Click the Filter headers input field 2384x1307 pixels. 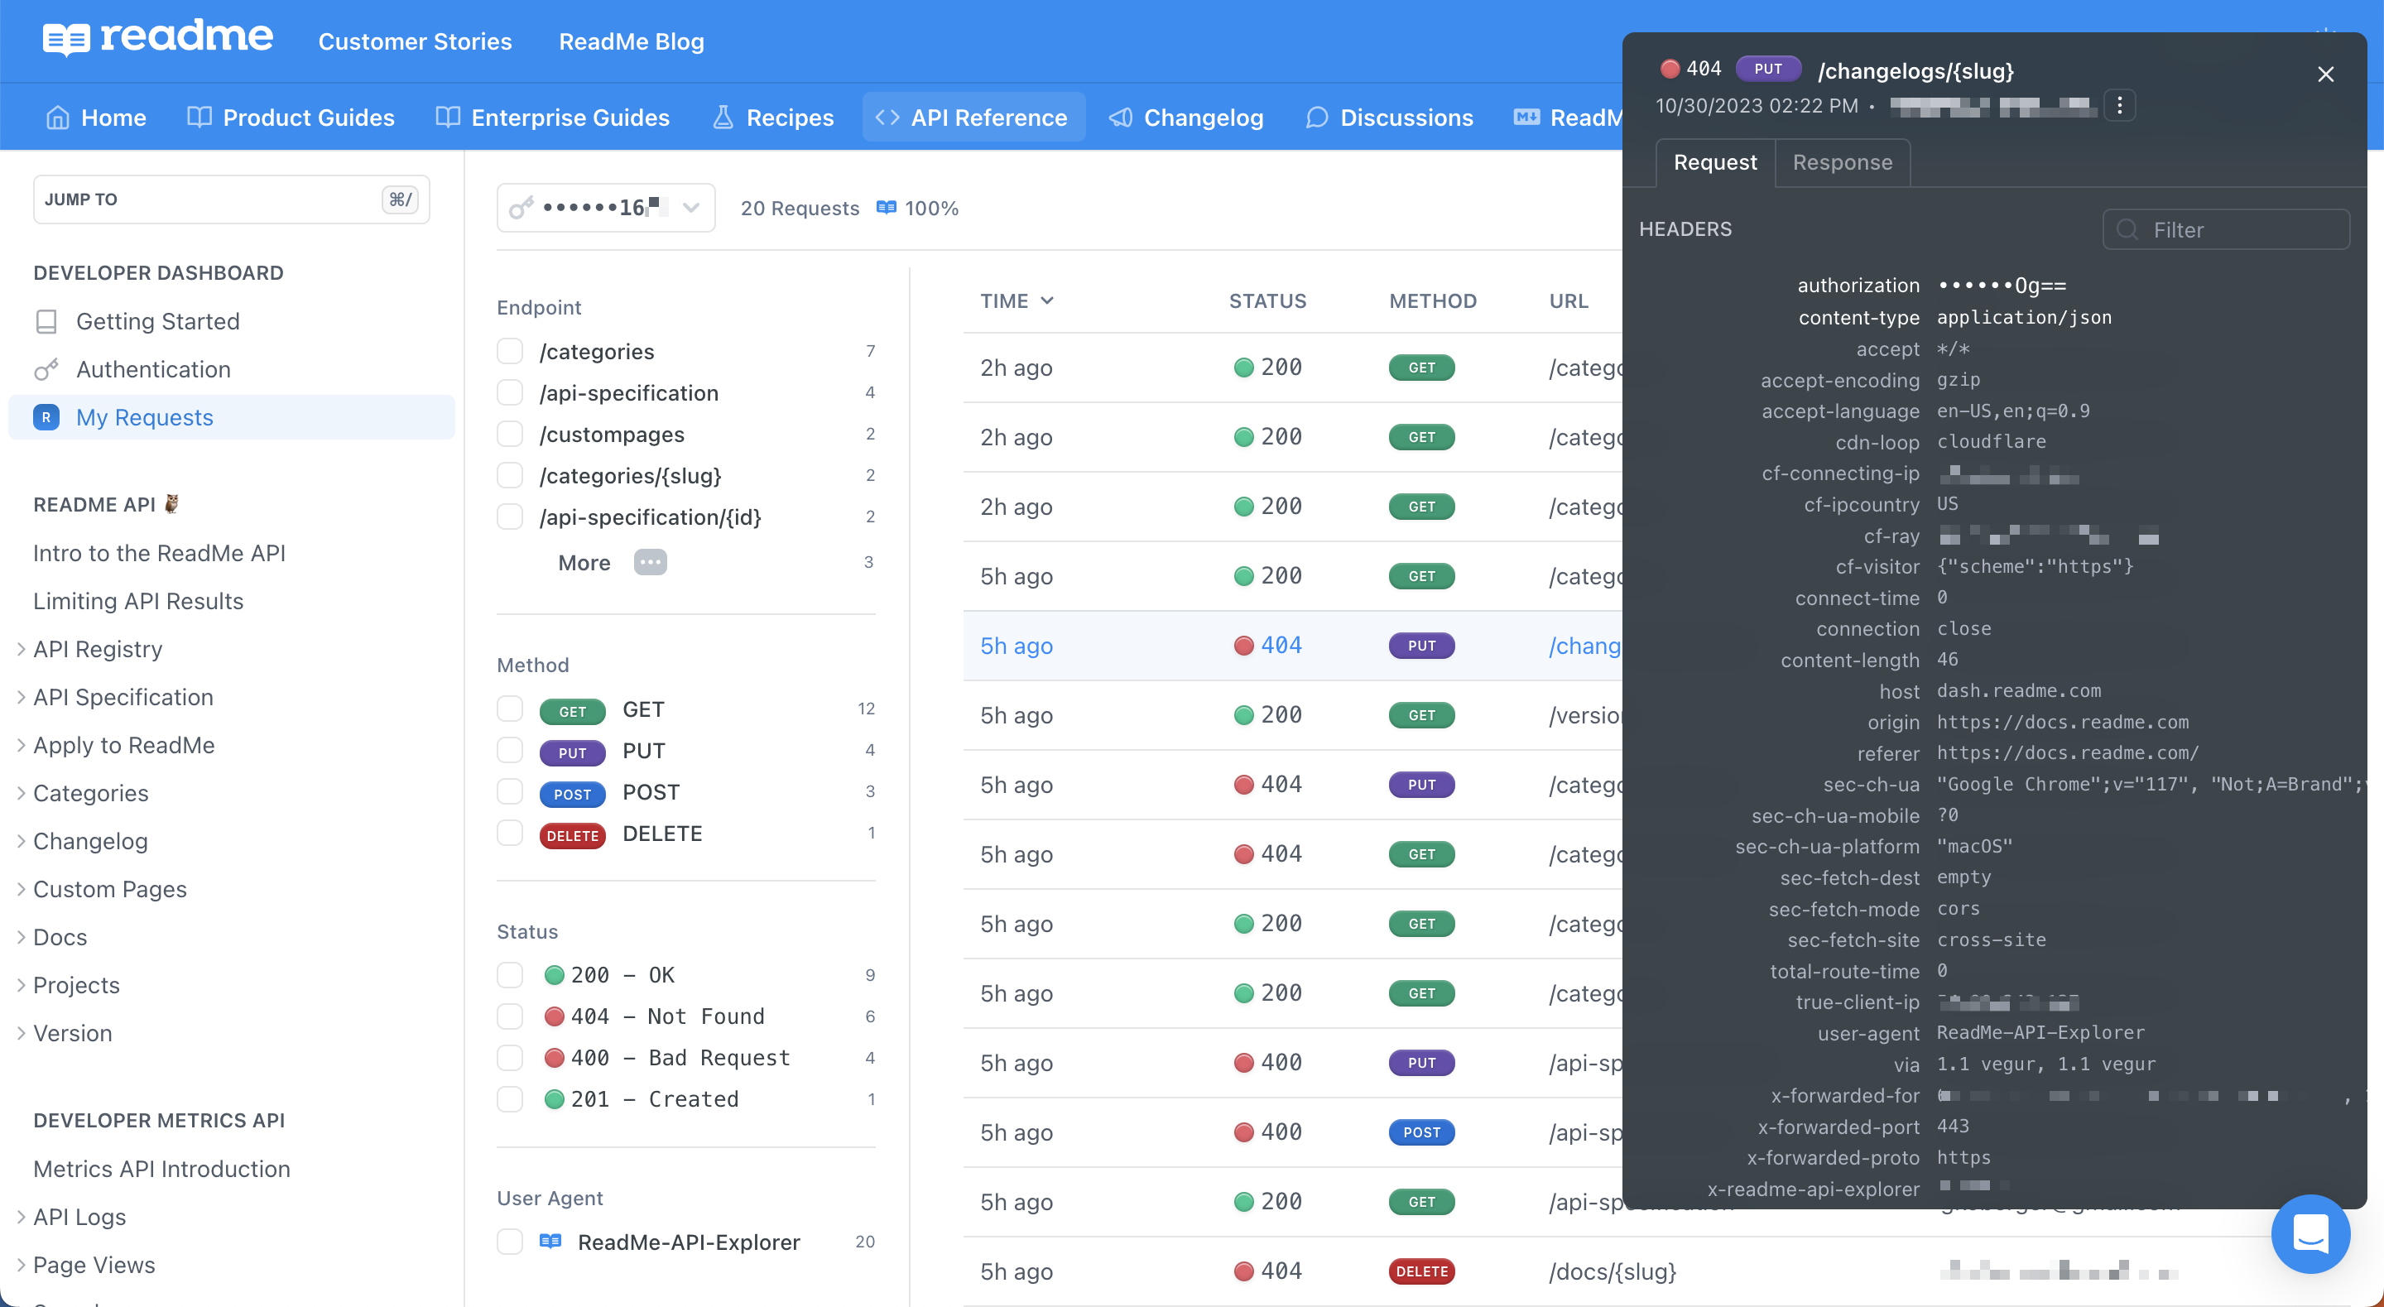[2226, 229]
